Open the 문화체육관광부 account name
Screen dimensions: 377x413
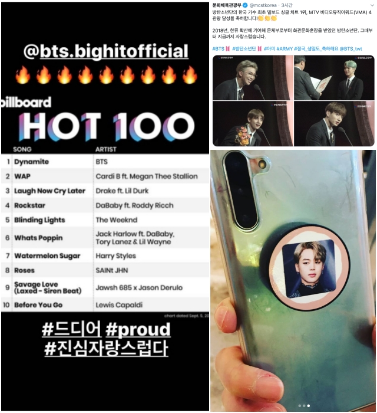point(227,5)
